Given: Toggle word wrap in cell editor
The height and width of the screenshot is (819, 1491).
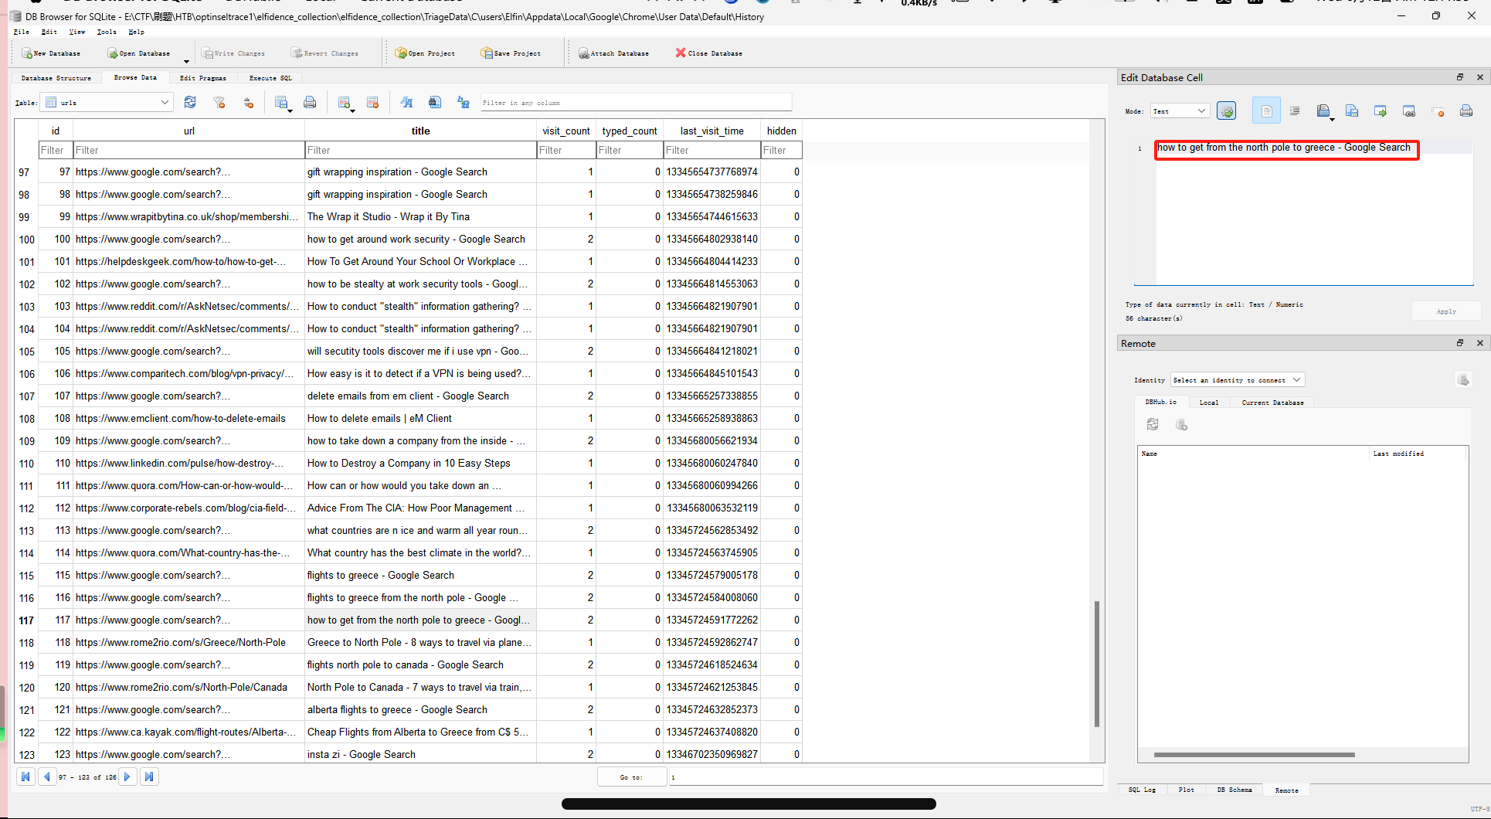Looking at the screenshot, I should [x=1266, y=111].
